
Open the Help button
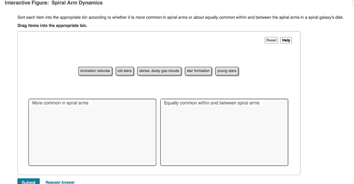tap(286, 40)
